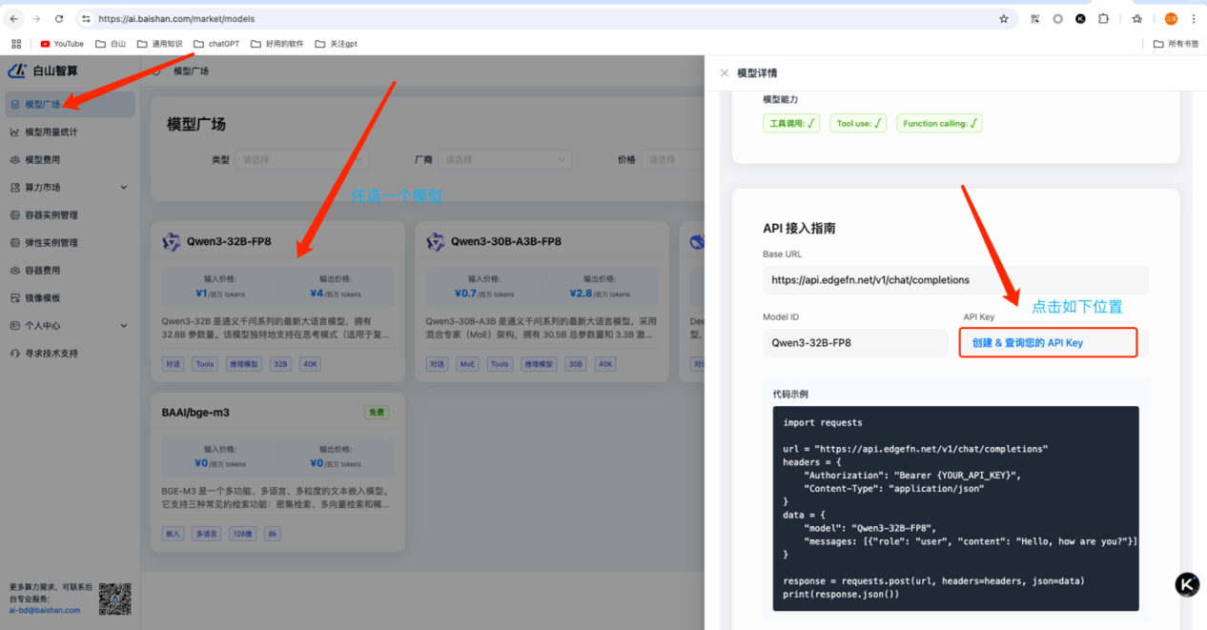The height and width of the screenshot is (630, 1207).
Task: Expand the 个人中心 submenu chevron
Action: pos(124,326)
